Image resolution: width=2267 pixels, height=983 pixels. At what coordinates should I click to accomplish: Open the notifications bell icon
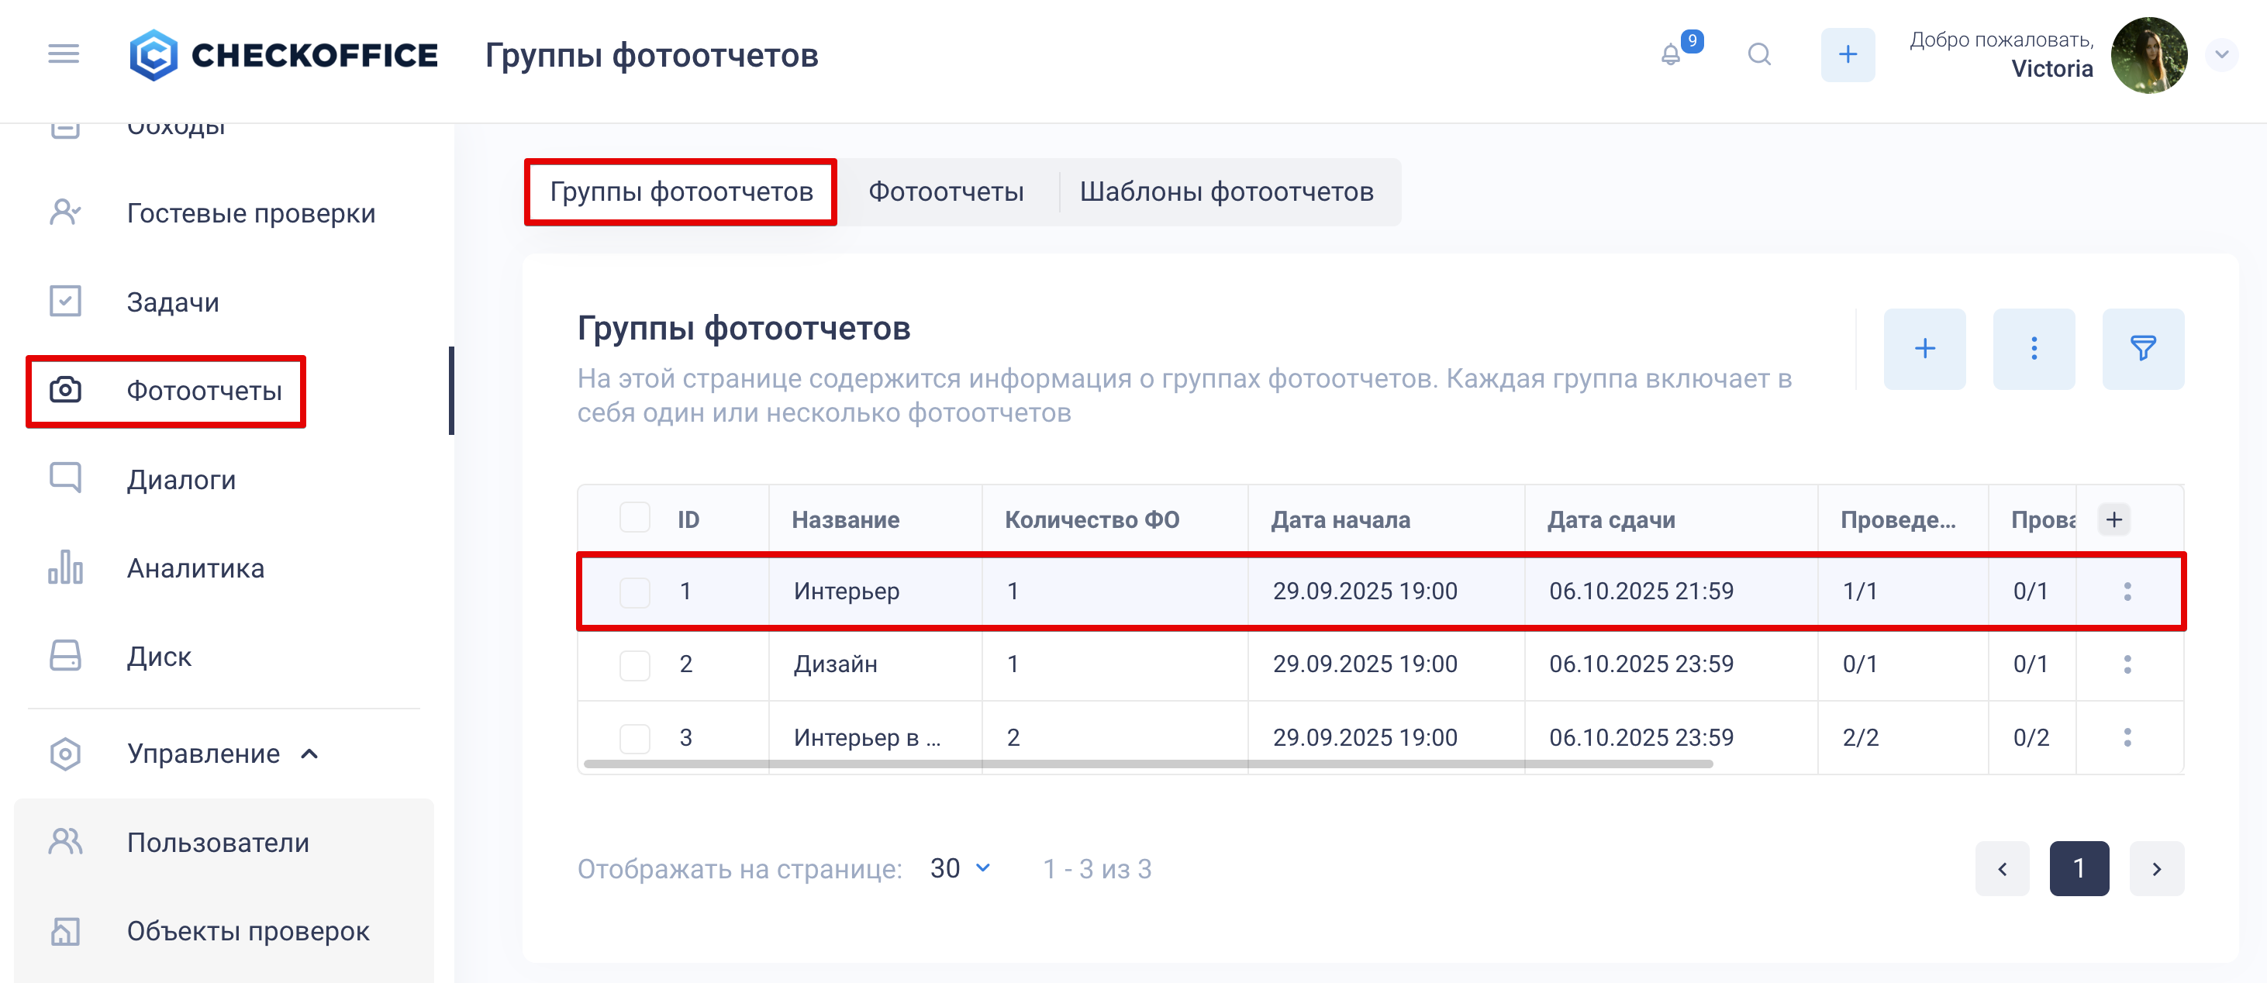1672,54
